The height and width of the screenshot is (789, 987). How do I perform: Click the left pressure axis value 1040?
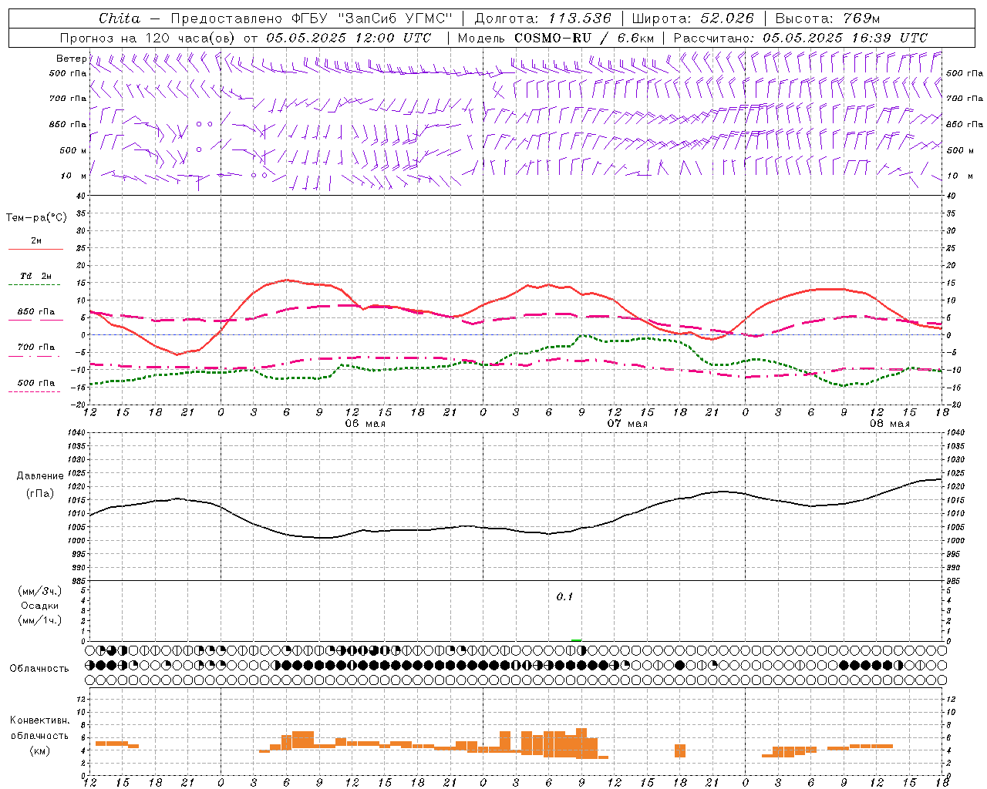point(77,433)
